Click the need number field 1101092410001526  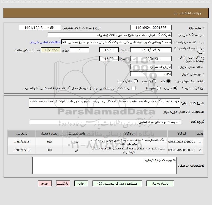[x=151, y=28]
